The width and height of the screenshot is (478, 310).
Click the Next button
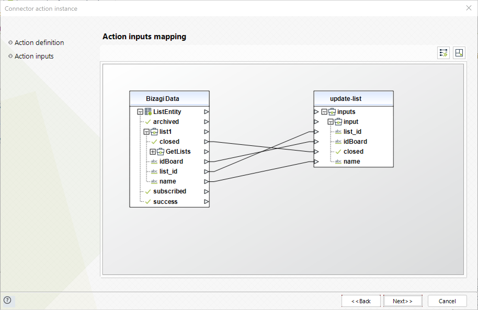point(403,301)
